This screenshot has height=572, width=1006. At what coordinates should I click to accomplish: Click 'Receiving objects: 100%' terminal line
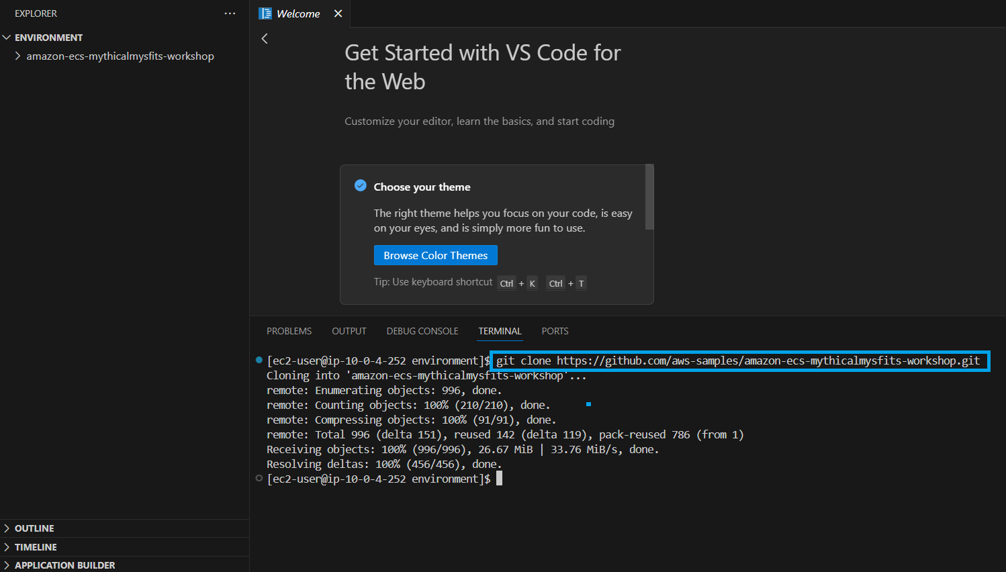tap(463, 449)
